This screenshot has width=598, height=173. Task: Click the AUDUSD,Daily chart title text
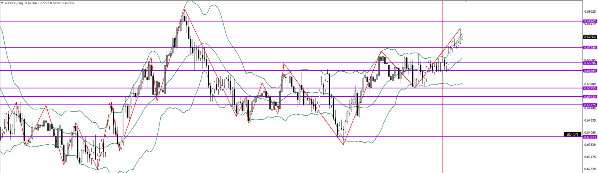(14, 3)
